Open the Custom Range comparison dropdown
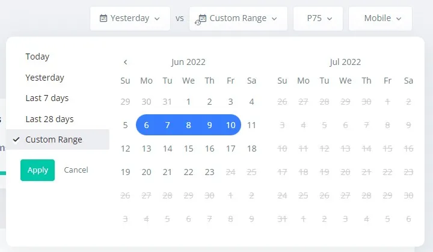The height and width of the screenshot is (252, 433). [x=238, y=19]
